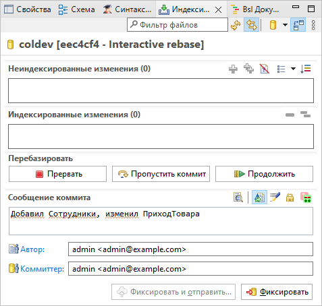Viewport: 322px width, 306px height.
Task: Switch to the Свойства tab
Action: [x=28, y=9]
